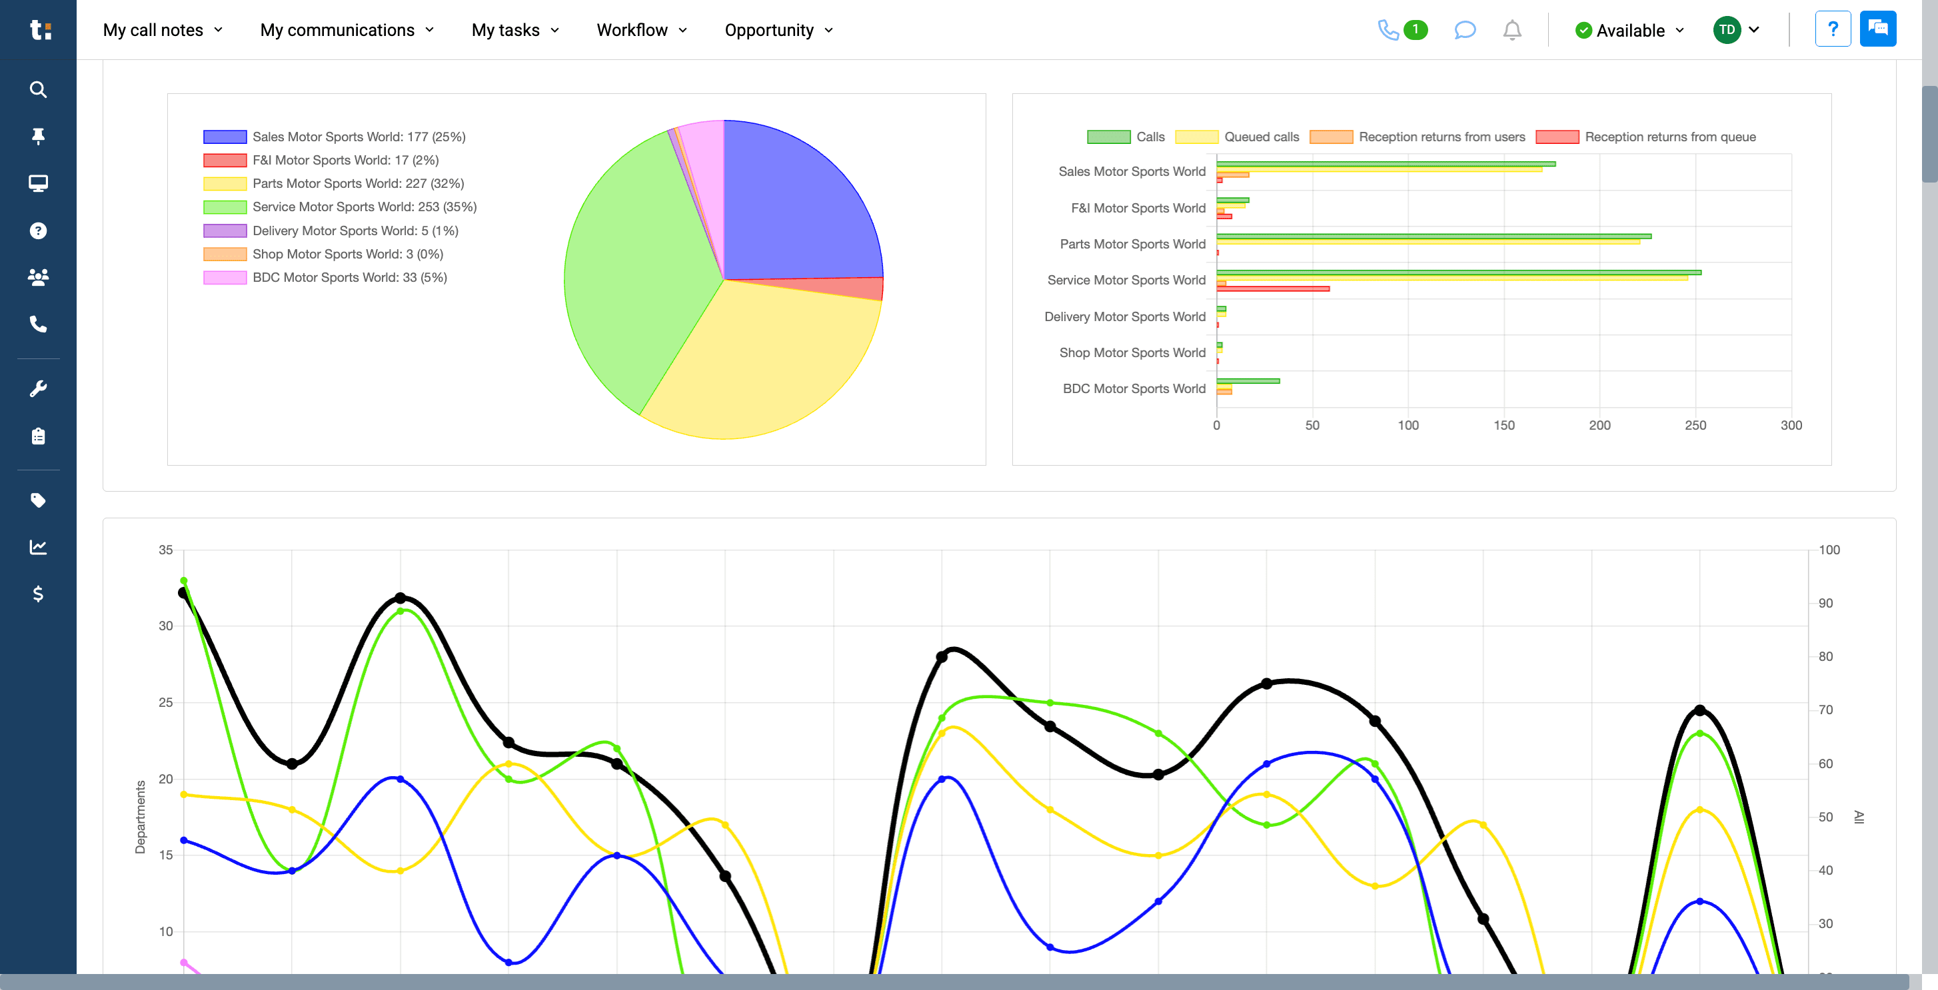The width and height of the screenshot is (1938, 990).
Task: Toggle Service Motor Sports World pie legend
Action: 340,207
